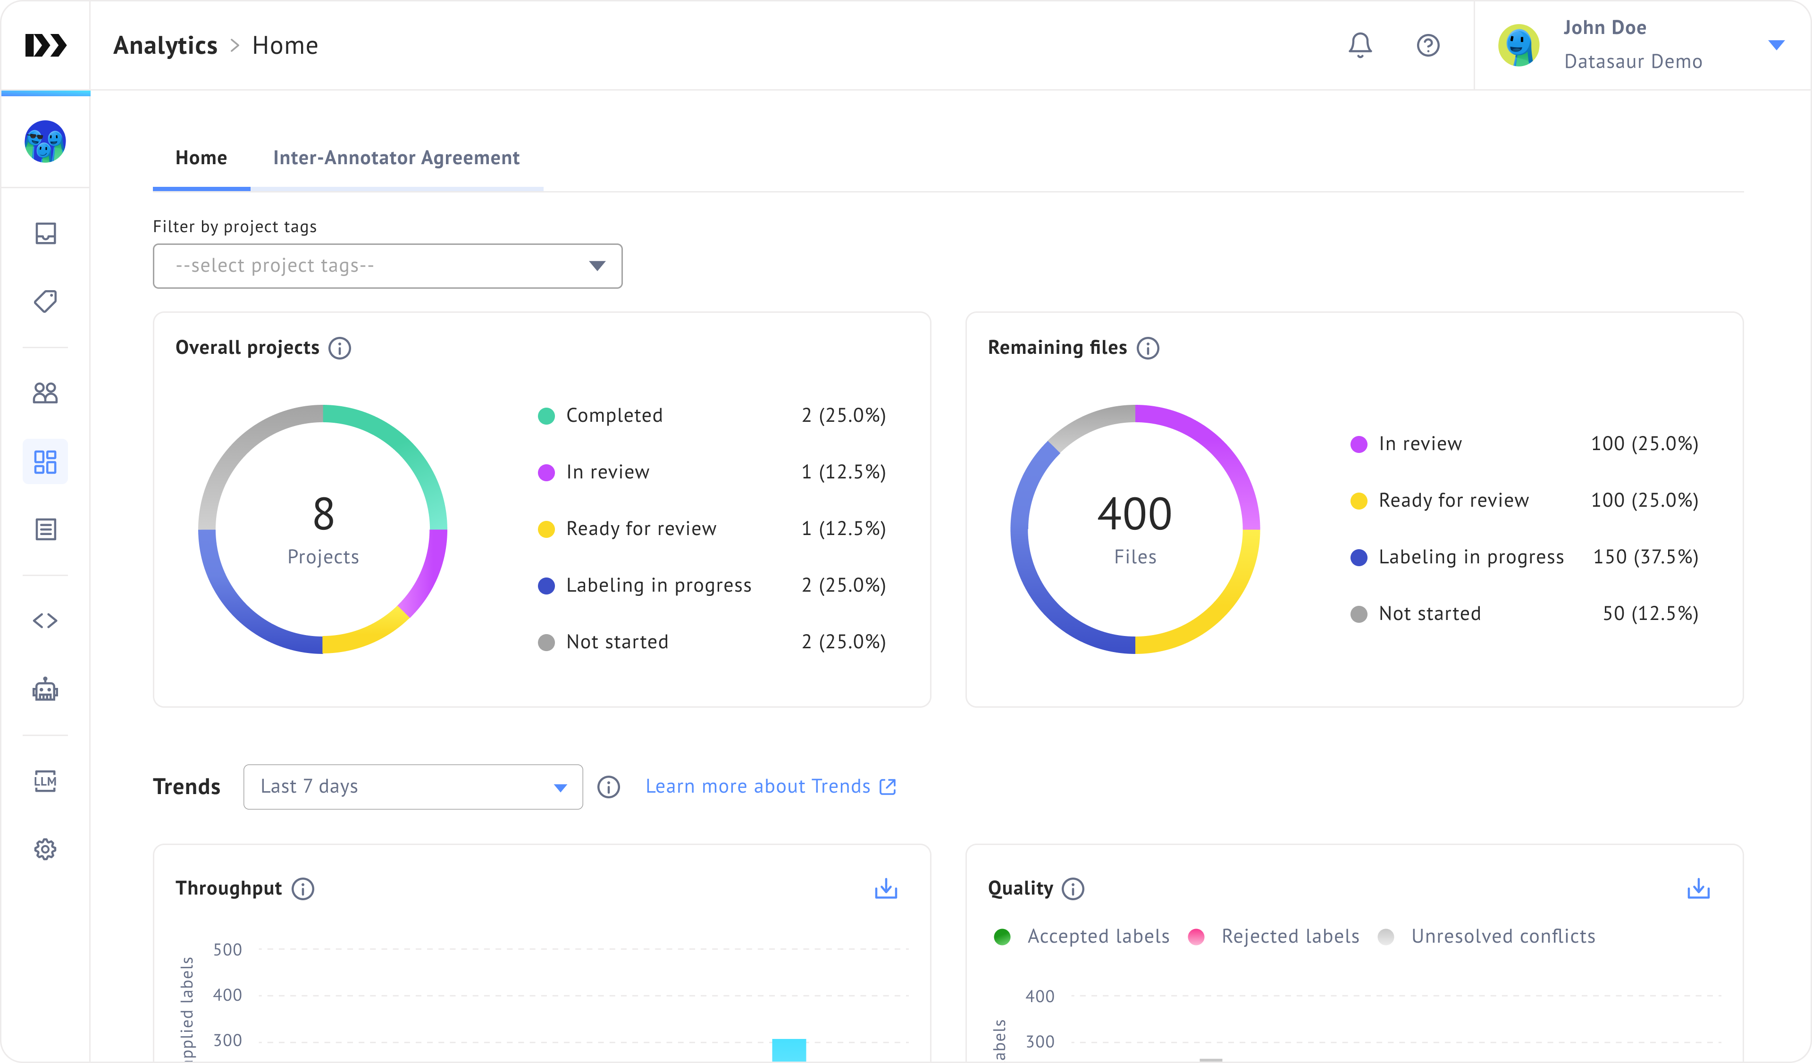Click the label tag sidebar icon
1812x1063 pixels.
(45, 301)
